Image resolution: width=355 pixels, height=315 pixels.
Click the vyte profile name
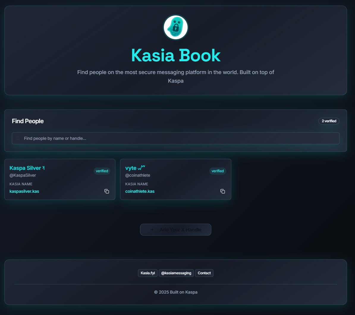click(135, 168)
